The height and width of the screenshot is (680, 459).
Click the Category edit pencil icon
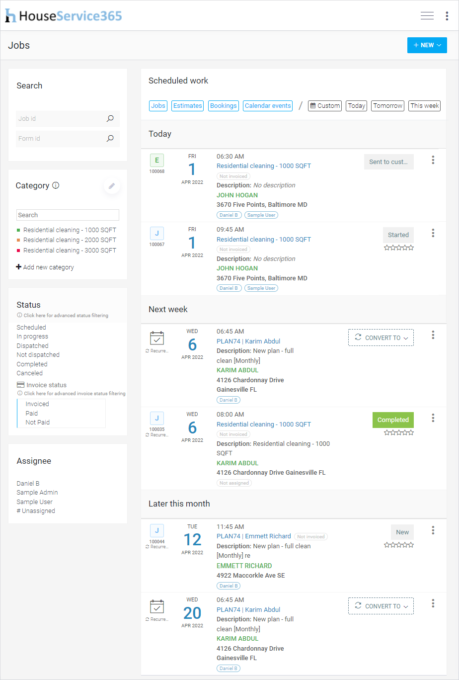click(112, 186)
